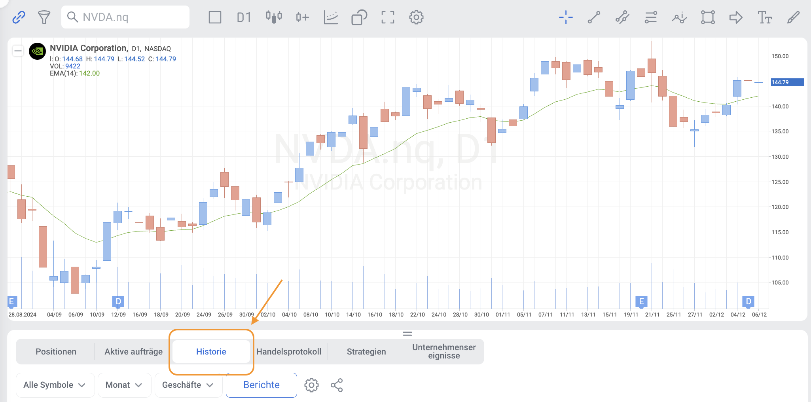Image resolution: width=811 pixels, height=402 pixels.
Task: Select the crosshair cursor tool
Action: [x=566, y=17]
